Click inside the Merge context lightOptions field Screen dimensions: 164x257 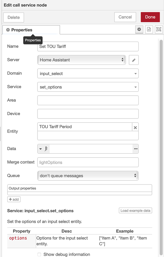(x=88, y=162)
